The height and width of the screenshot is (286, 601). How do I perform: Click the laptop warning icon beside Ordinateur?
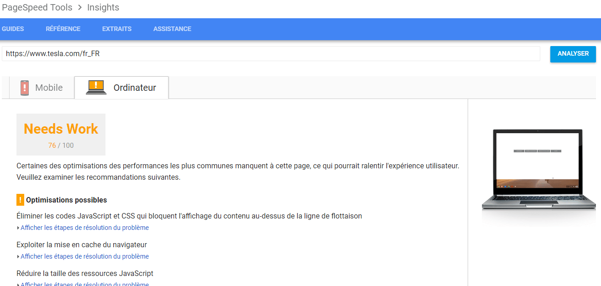click(x=96, y=87)
